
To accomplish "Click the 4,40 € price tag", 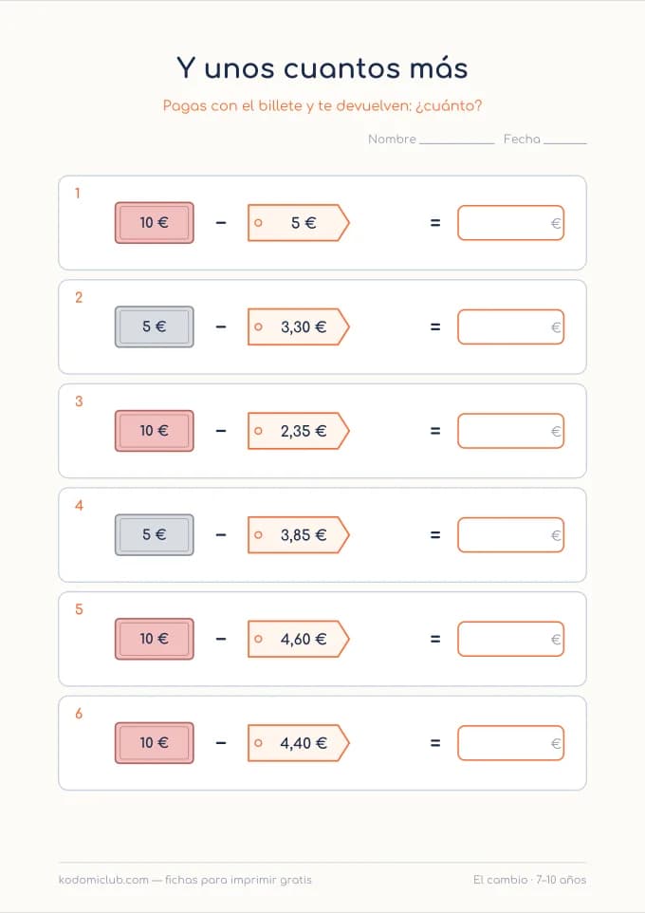I will (x=298, y=743).
